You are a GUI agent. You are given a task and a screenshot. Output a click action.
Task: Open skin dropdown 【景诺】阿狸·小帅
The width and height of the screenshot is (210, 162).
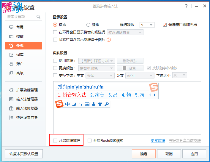tap(97, 61)
